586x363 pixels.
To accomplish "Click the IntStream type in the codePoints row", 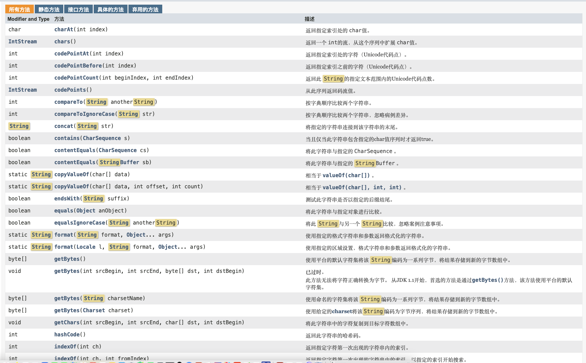I will coord(23,90).
